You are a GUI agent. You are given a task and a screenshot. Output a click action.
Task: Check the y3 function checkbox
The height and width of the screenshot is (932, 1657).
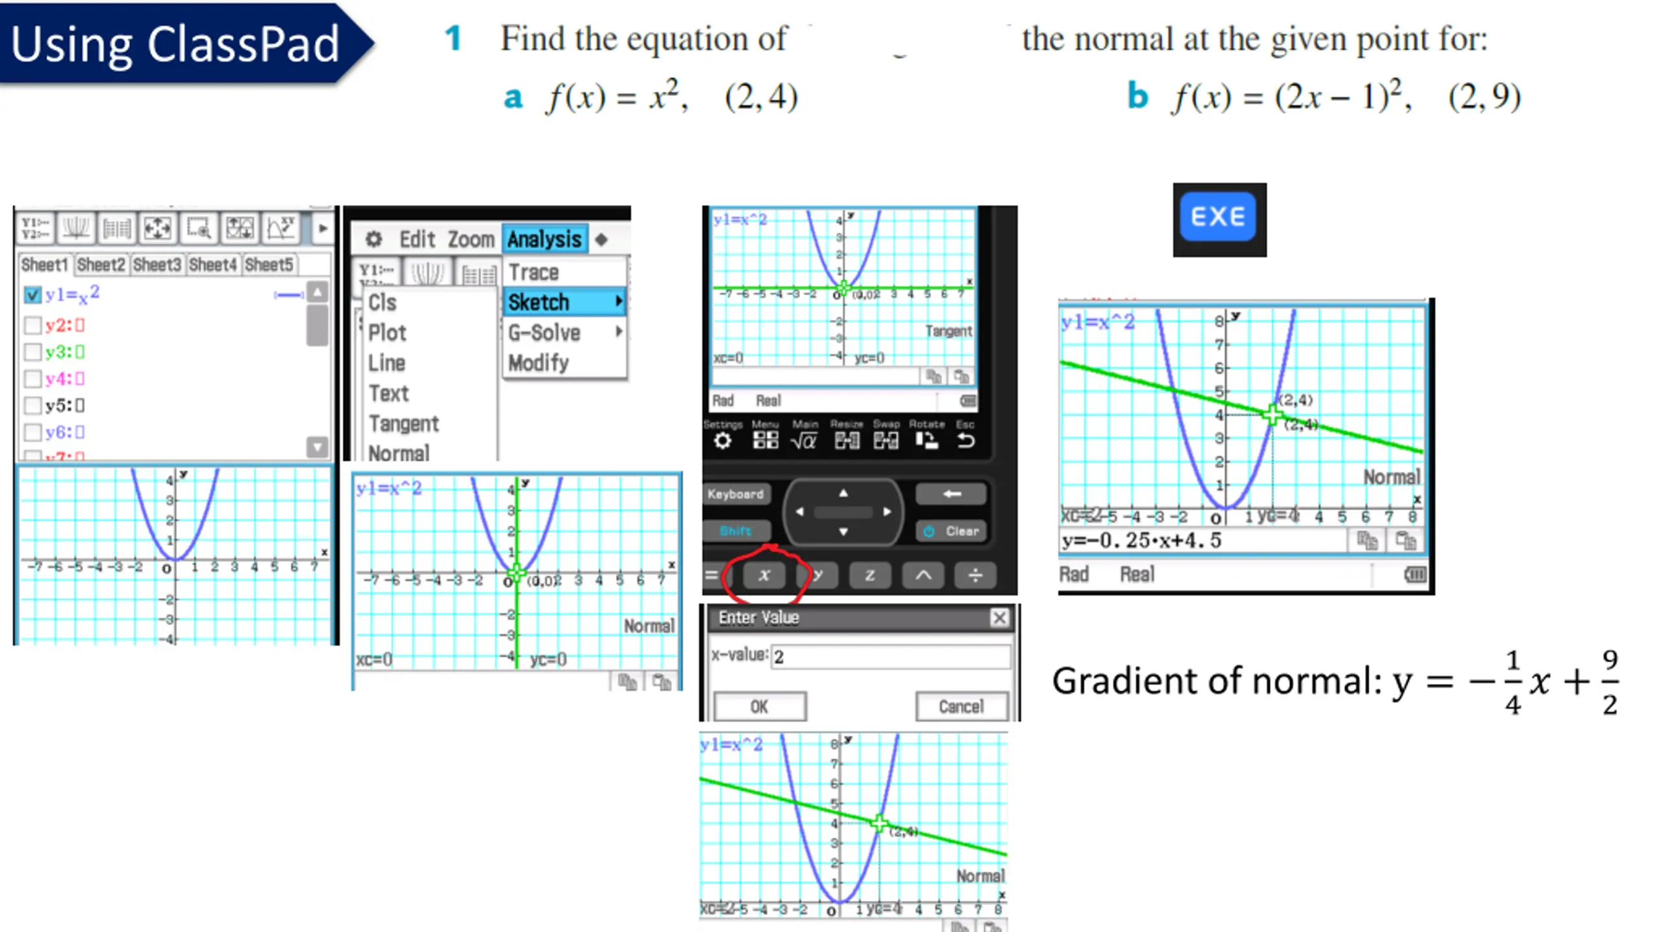click(x=32, y=352)
